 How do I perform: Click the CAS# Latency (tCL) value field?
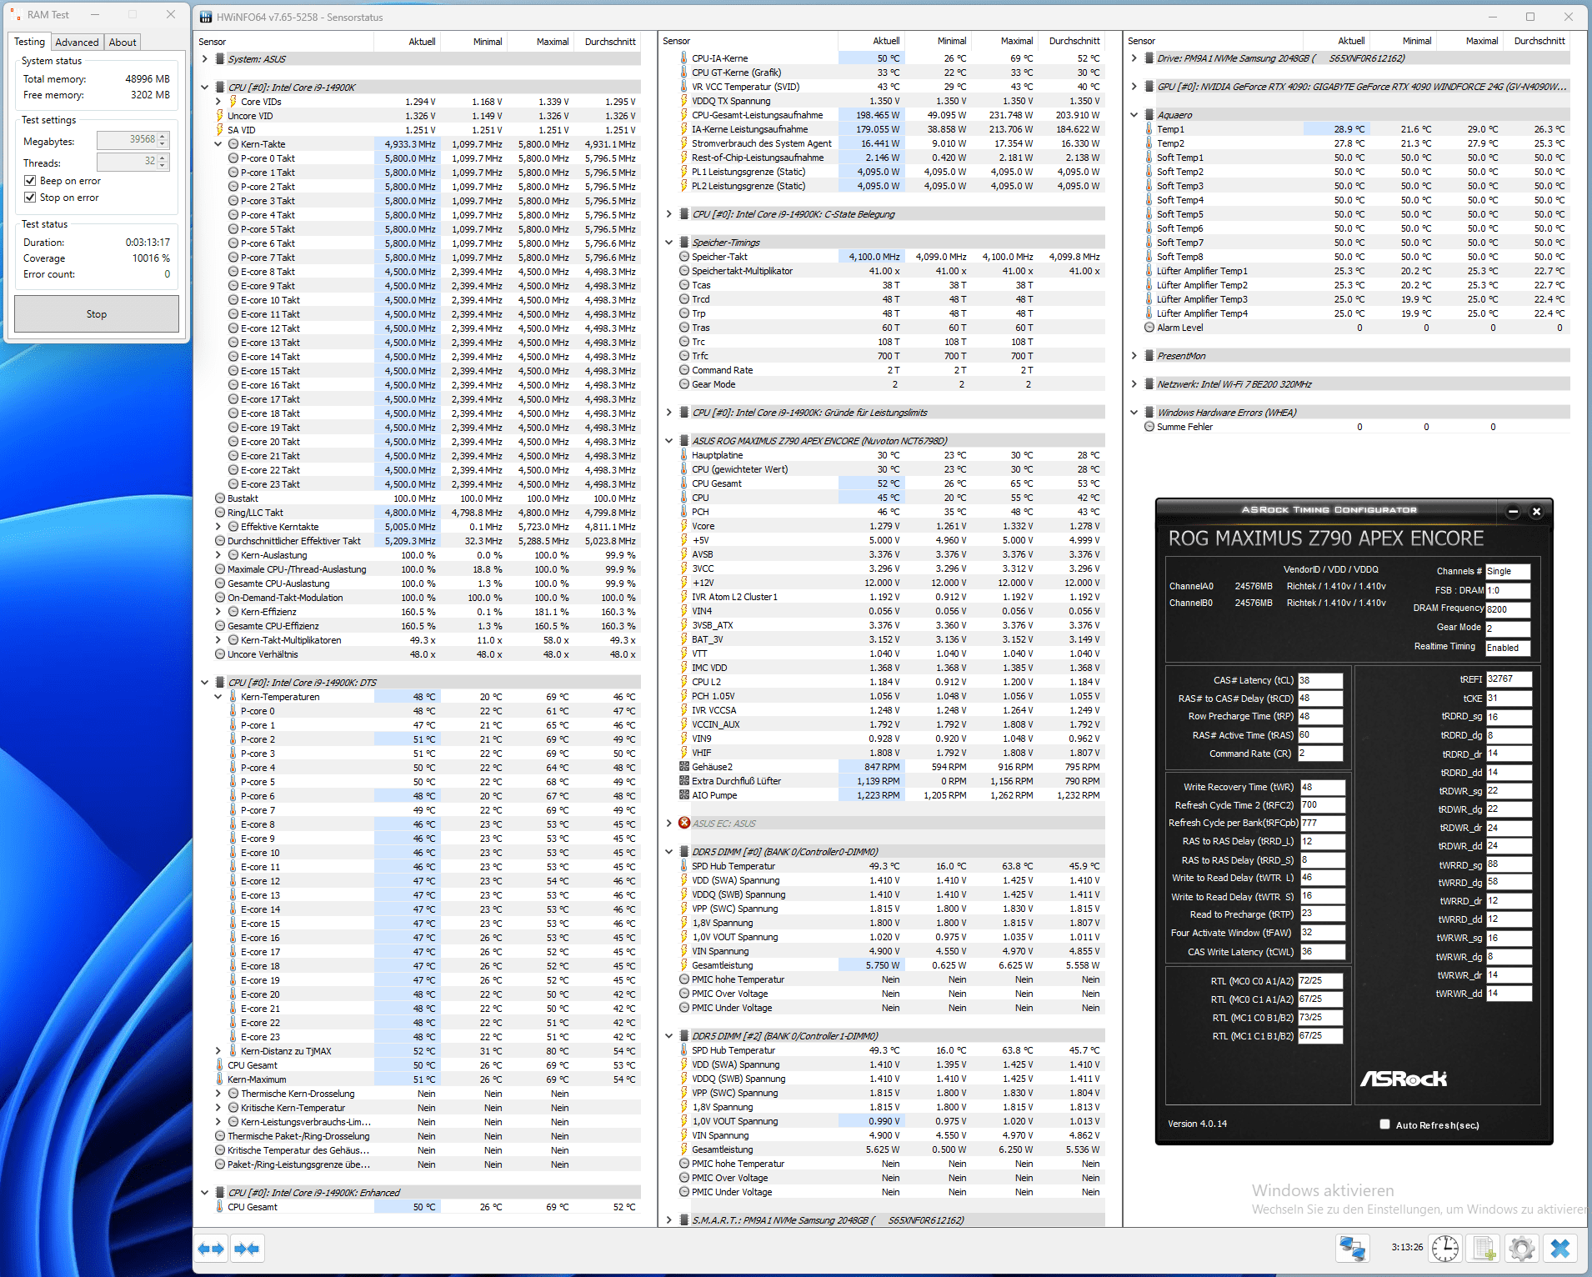tap(1319, 680)
